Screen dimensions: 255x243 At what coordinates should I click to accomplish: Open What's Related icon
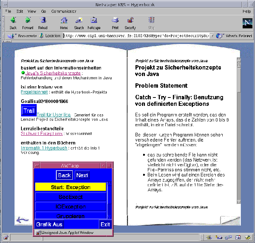(219, 36)
